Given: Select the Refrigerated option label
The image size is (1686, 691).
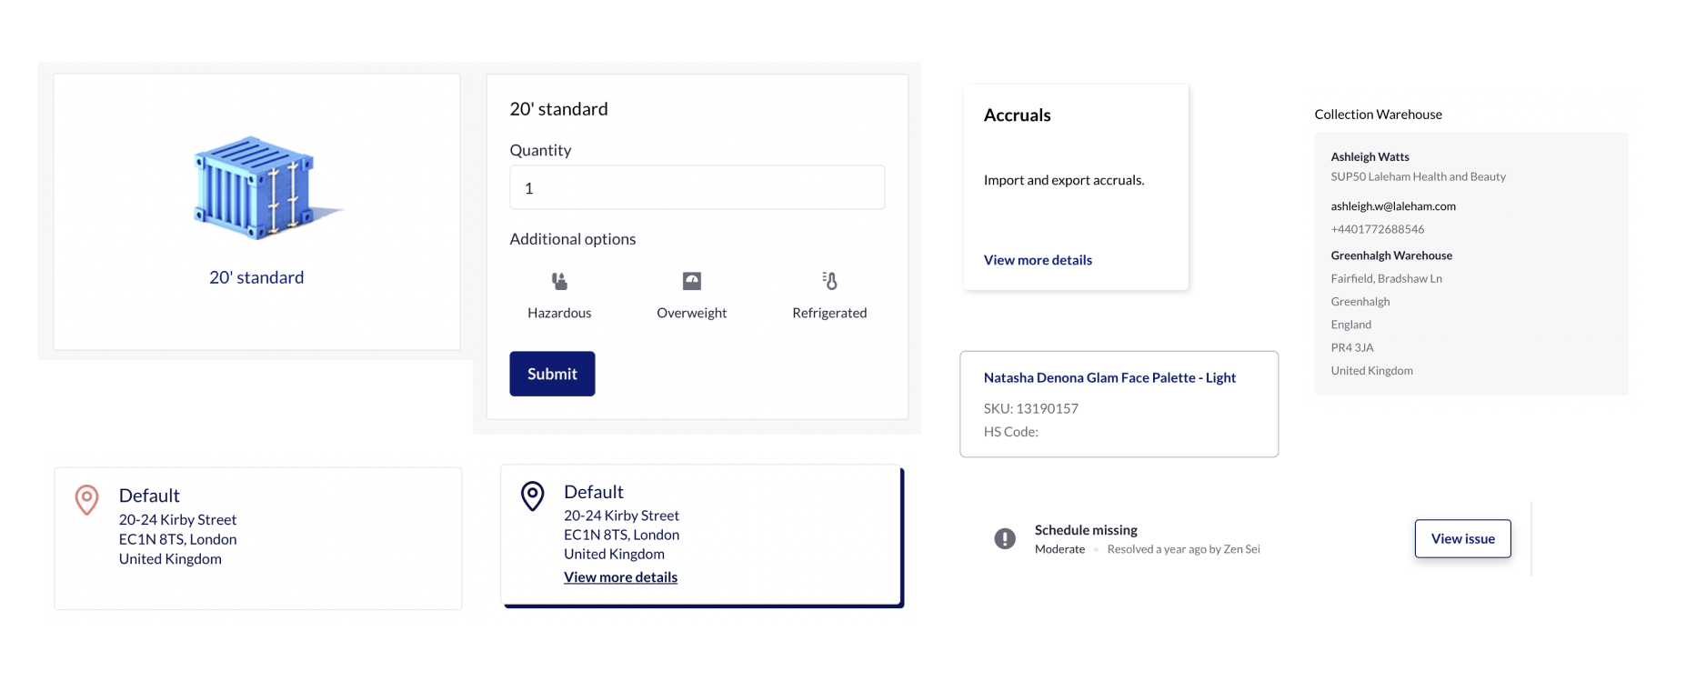Looking at the screenshot, I should coord(829,313).
